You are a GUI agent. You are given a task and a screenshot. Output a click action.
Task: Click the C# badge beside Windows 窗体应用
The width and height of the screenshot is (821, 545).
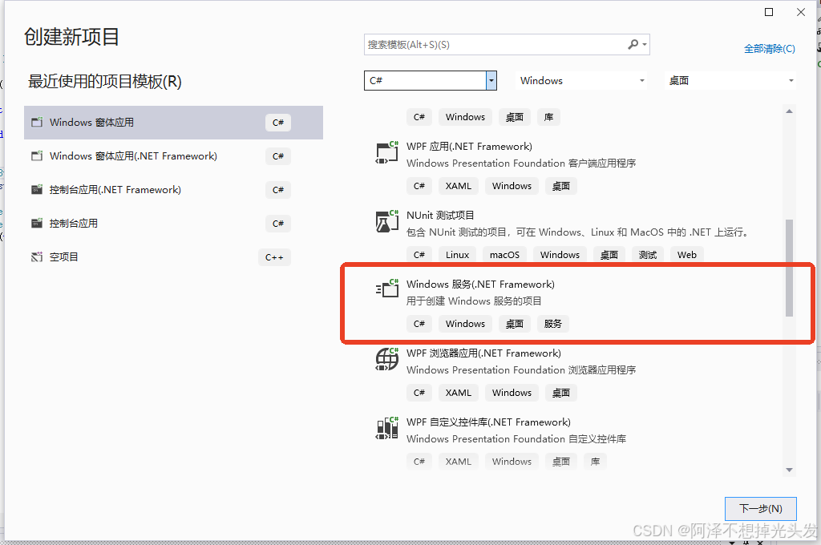277,123
